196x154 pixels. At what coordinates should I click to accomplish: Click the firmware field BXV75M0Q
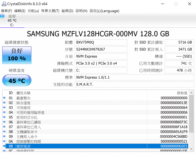coord(101,42)
